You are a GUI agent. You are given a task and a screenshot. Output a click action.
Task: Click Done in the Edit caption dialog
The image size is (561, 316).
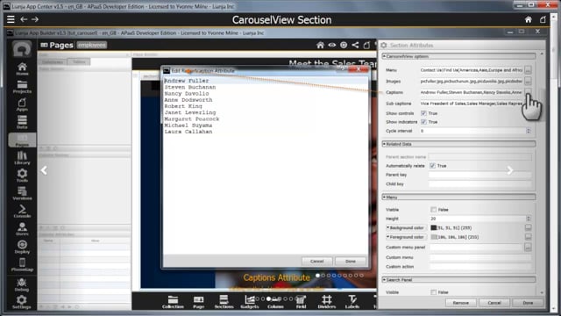tap(351, 262)
